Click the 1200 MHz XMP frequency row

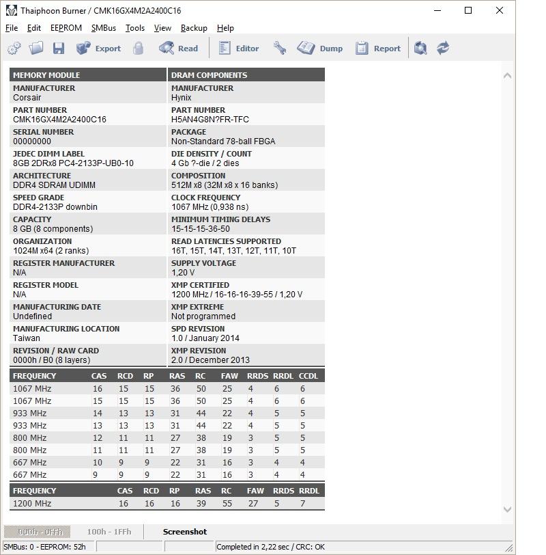pos(167,503)
